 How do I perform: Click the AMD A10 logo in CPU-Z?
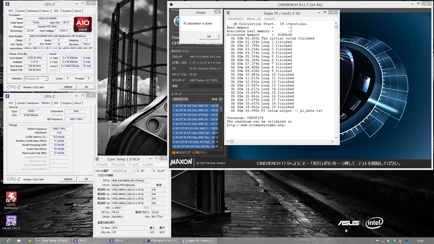(83, 24)
